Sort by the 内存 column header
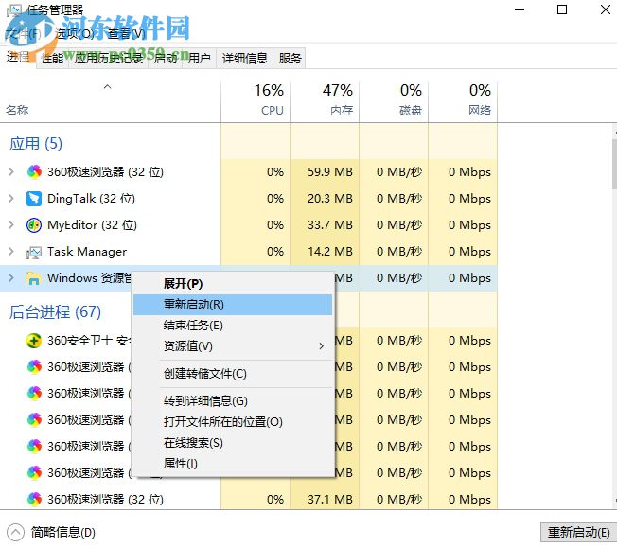This screenshot has width=617, height=548. [x=325, y=101]
